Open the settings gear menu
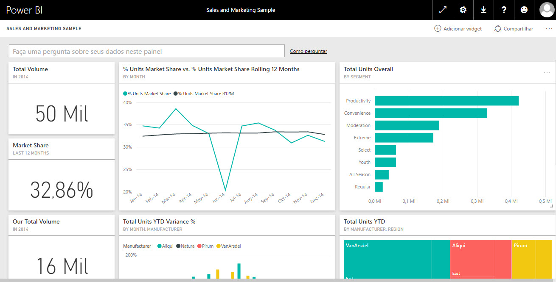556x282 pixels. point(463,10)
